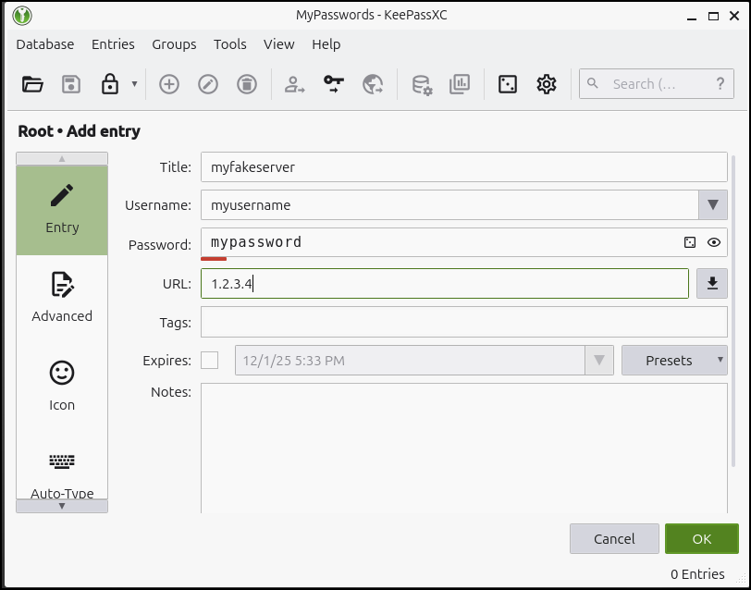Click the Save database icon
The width and height of the screenshot is (751, 590).
70,83
